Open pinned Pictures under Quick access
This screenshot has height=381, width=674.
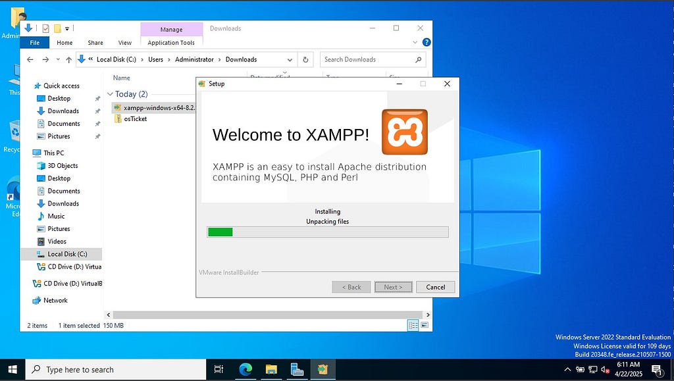[59, 136]
